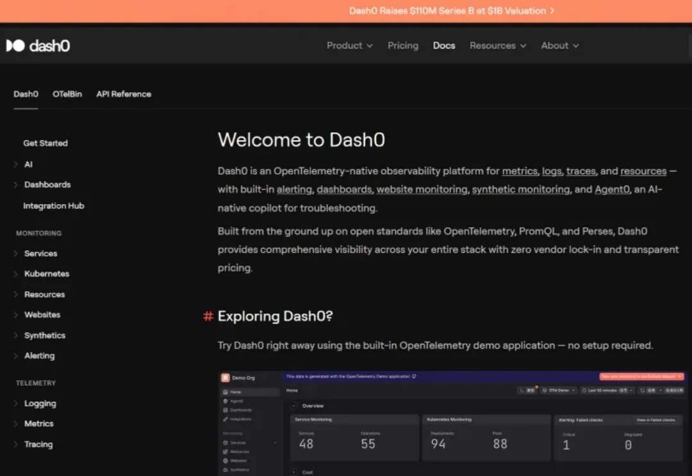The height and width of the screenshot is (476, 692).
Task: Switch to the OTelBin tab
Action: 67,93
